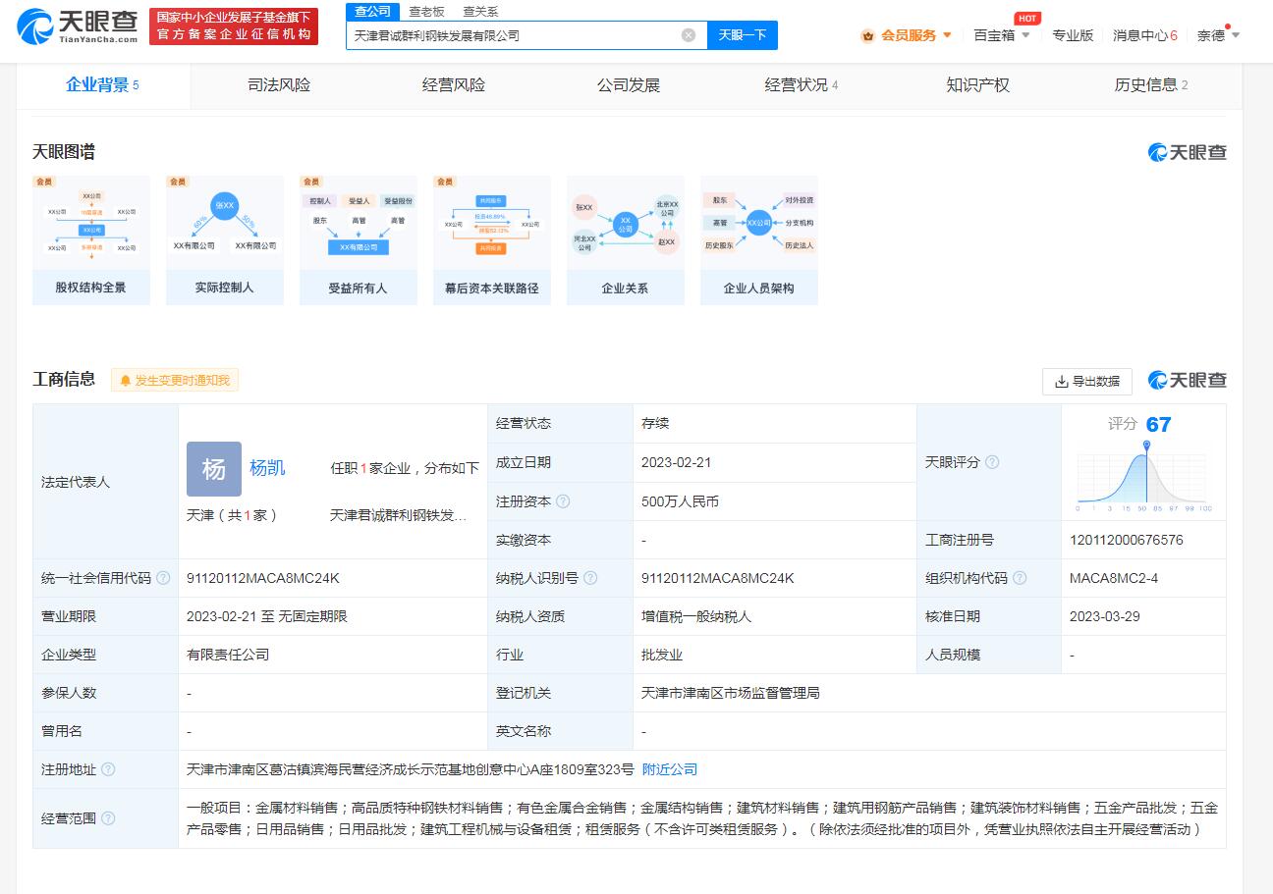Click 导出数据 export button
The width and height of the screenshot is (1273, 894).
tap(1086, 381)
